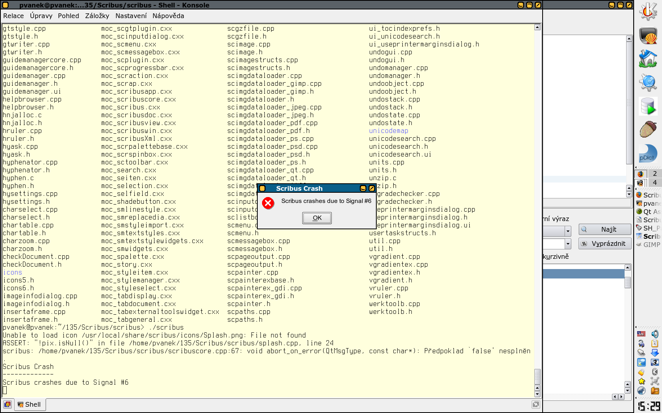
Task: Switch to pager desktop 1 with Firefox icon
Action: coord(641,173)
